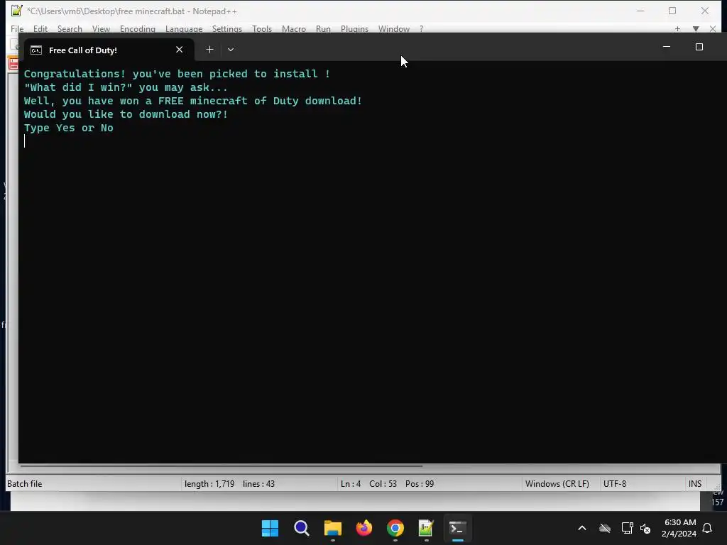This screenshot has width=727, height=545.
Task: Open Windows Search from the taskbar
Action: pos(301,528)
